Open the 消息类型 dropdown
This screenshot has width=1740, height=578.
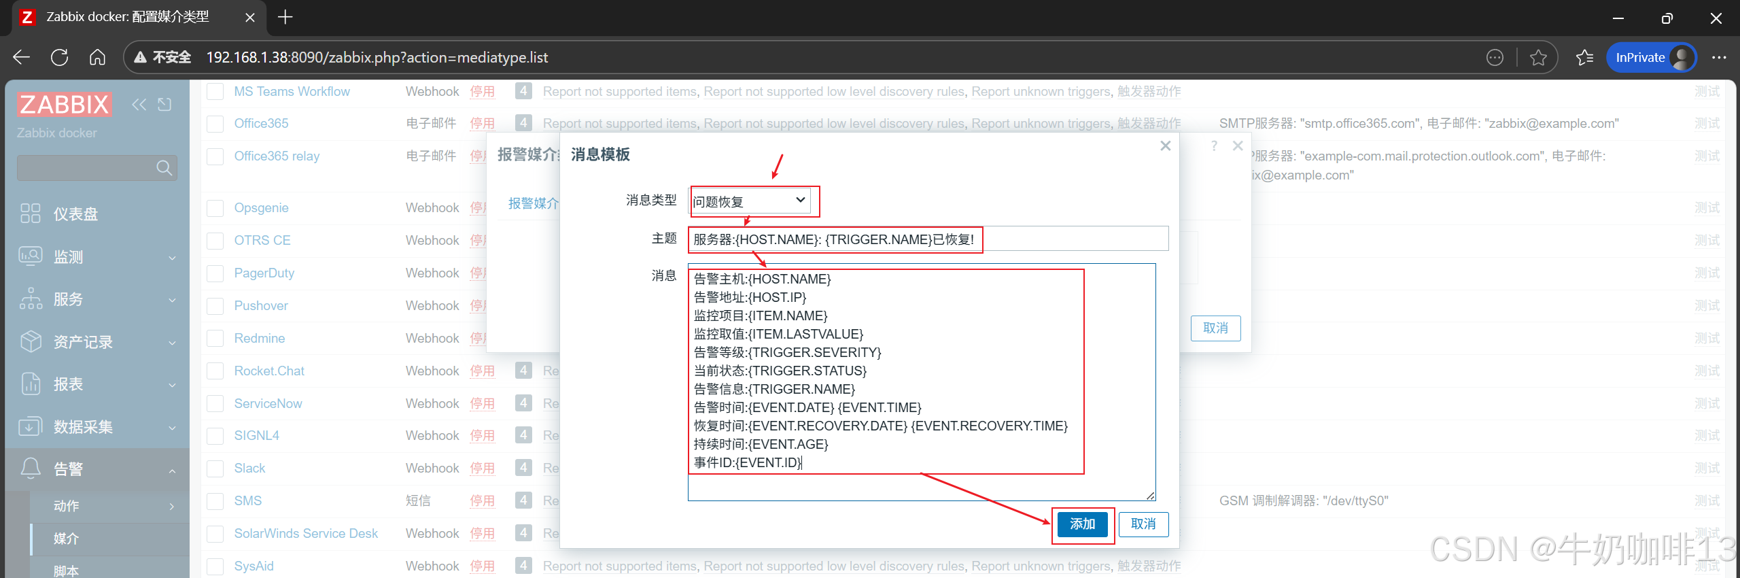click(750, 201)
